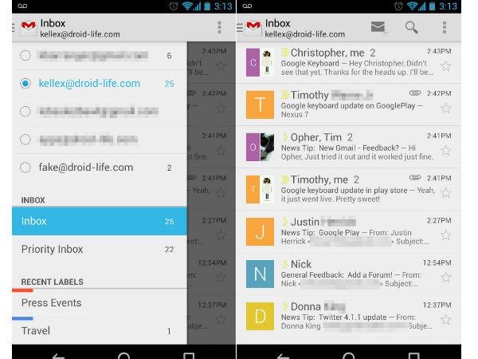This screenshot has height=359, width=478.
Task: Select fake@droid-life.com account radio
Action: [25, 168]
